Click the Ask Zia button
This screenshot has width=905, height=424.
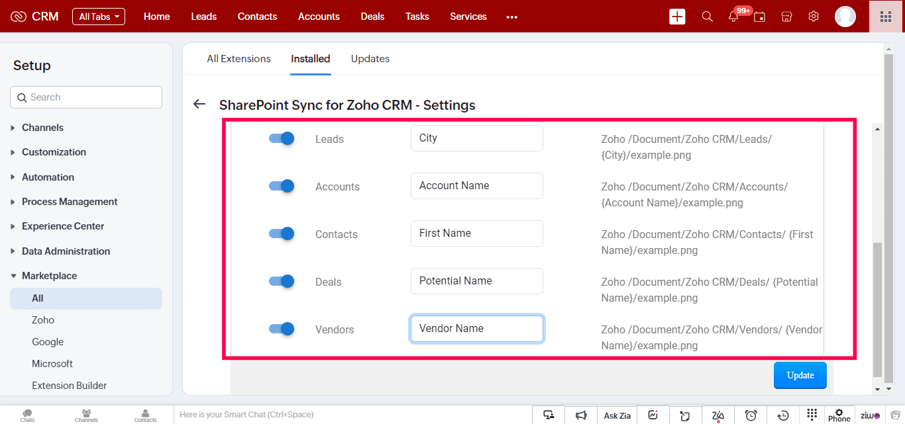(617, 415)
